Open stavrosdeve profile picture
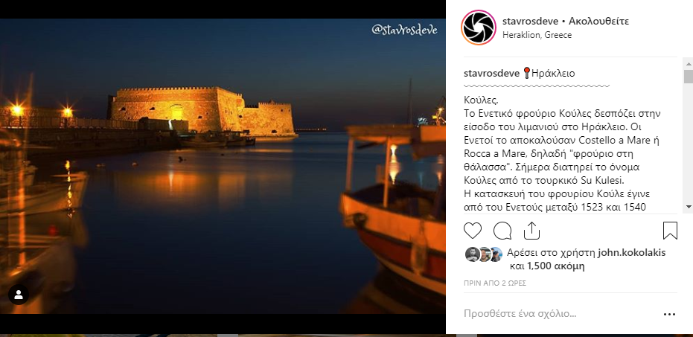Screen dimensions: 693x337 tap(478, 28)
